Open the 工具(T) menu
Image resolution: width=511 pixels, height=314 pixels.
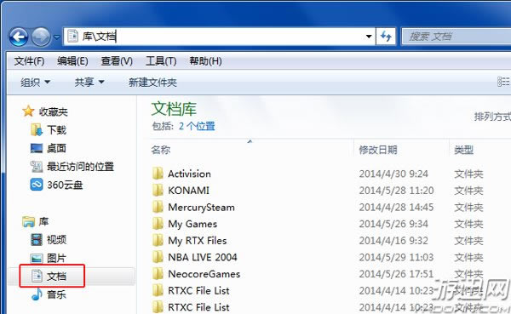161,61
